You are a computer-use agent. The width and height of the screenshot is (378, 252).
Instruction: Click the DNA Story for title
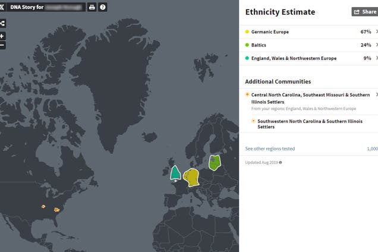tap(27, 7)
